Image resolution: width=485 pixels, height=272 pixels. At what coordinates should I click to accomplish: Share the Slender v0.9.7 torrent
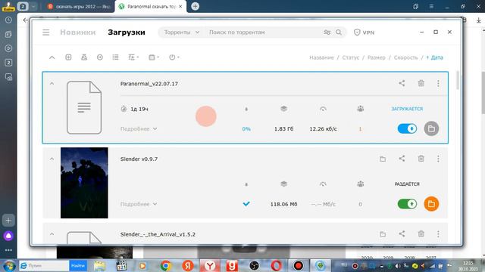click(402, 159)
